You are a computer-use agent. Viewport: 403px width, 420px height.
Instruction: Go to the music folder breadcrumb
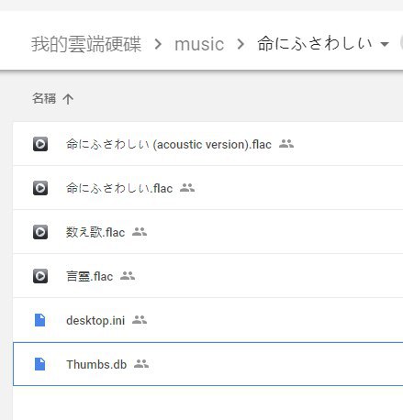tap(199, 44)
